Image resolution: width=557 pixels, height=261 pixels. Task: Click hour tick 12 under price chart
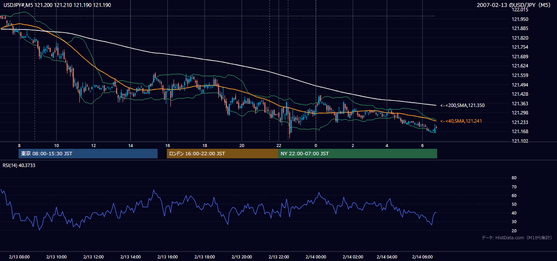pyautogui.click(x=93, y=145)
